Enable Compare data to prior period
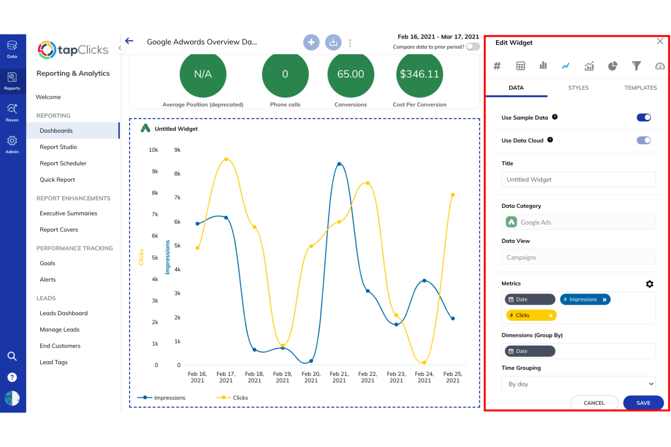Screen dimensions: 671x447 (472, 46)
